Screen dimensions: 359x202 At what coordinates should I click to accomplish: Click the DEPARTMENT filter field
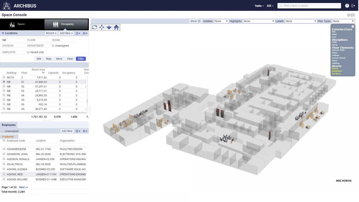(39, 46)
